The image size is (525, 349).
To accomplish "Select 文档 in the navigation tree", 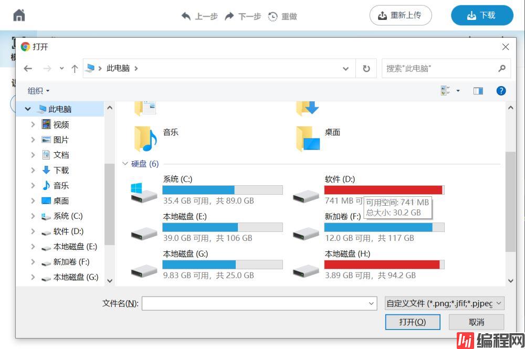I will [61, 155].
